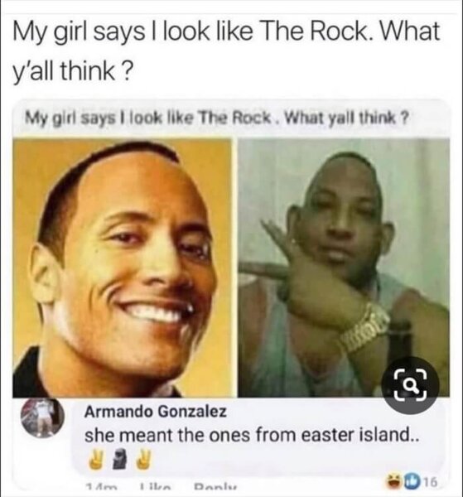463x497 pixels.
Task: Select the smaller gray caption above photos
Action: click(x=216, y=118)
